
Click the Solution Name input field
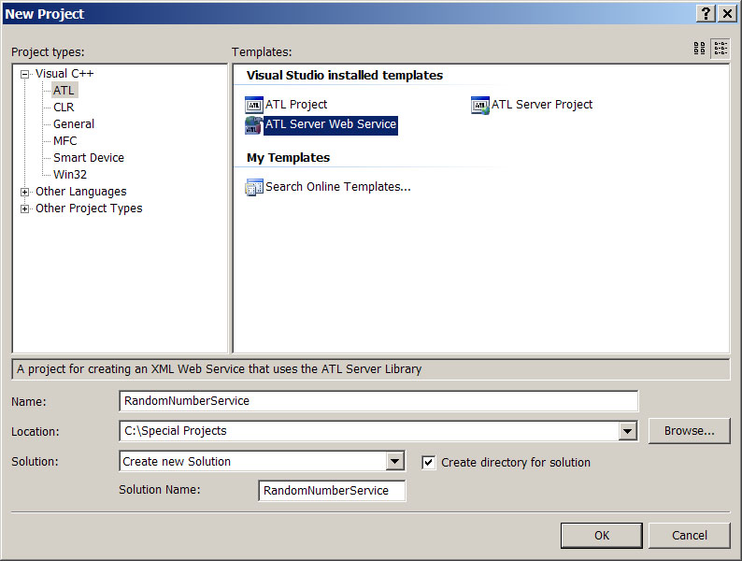coord(332,491)
